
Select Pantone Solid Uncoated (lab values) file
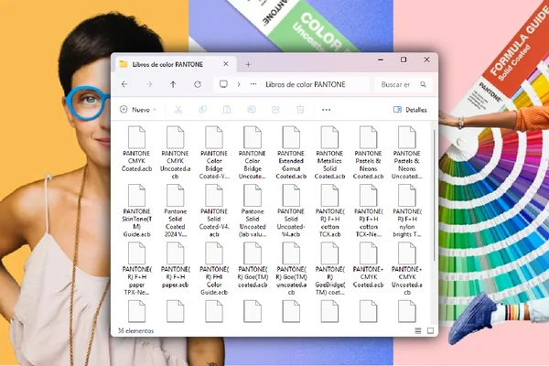click(x=253, y=210)
